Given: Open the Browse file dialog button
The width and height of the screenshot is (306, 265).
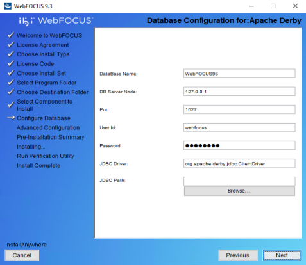Looking at the screenshot, I should click(239, 191).
